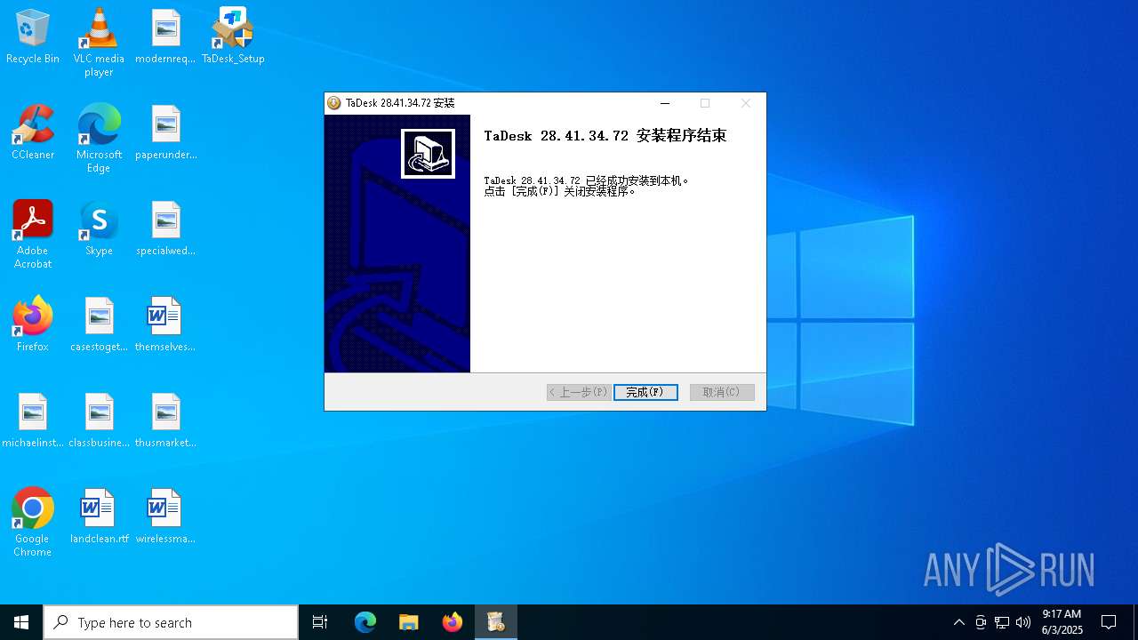
Task: Select the VLC media player shortcut
Action: coord(99,43)
